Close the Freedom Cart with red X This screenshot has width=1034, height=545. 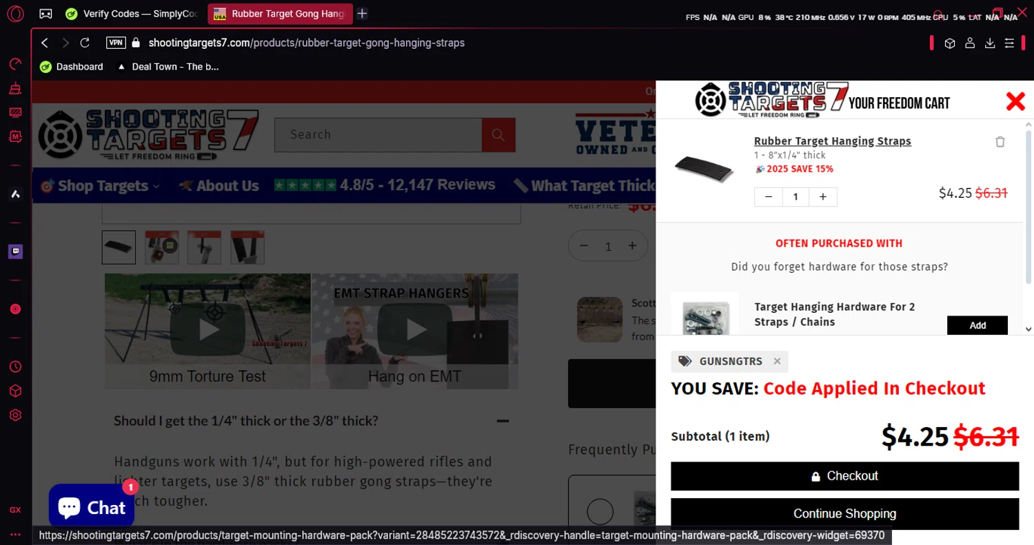(x=1015, y=101)
